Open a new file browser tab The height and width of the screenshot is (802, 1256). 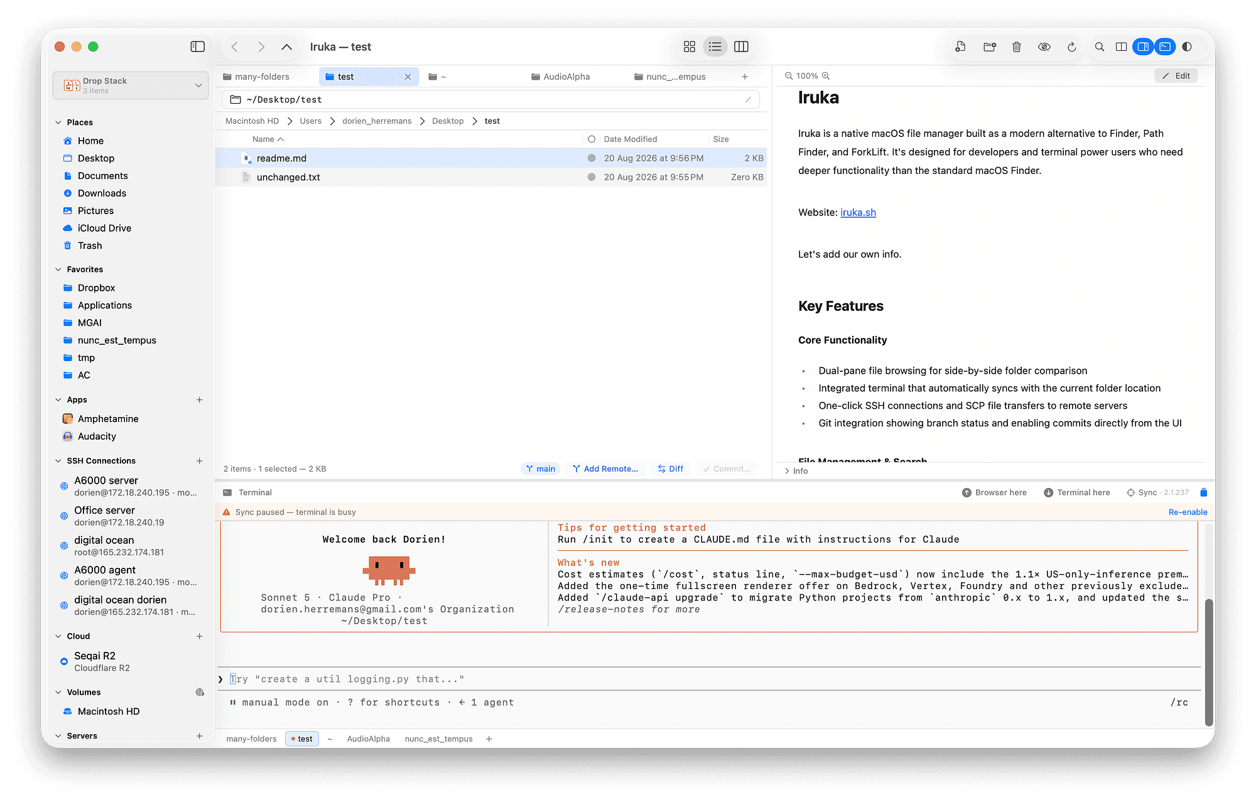point(745,77)
